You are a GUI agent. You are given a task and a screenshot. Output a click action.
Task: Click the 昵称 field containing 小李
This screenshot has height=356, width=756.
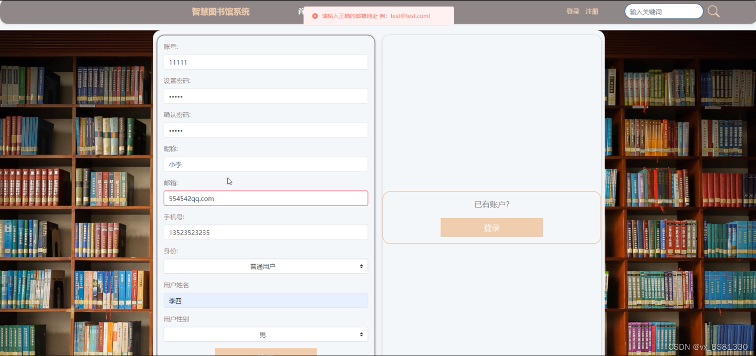click(266, 164)
